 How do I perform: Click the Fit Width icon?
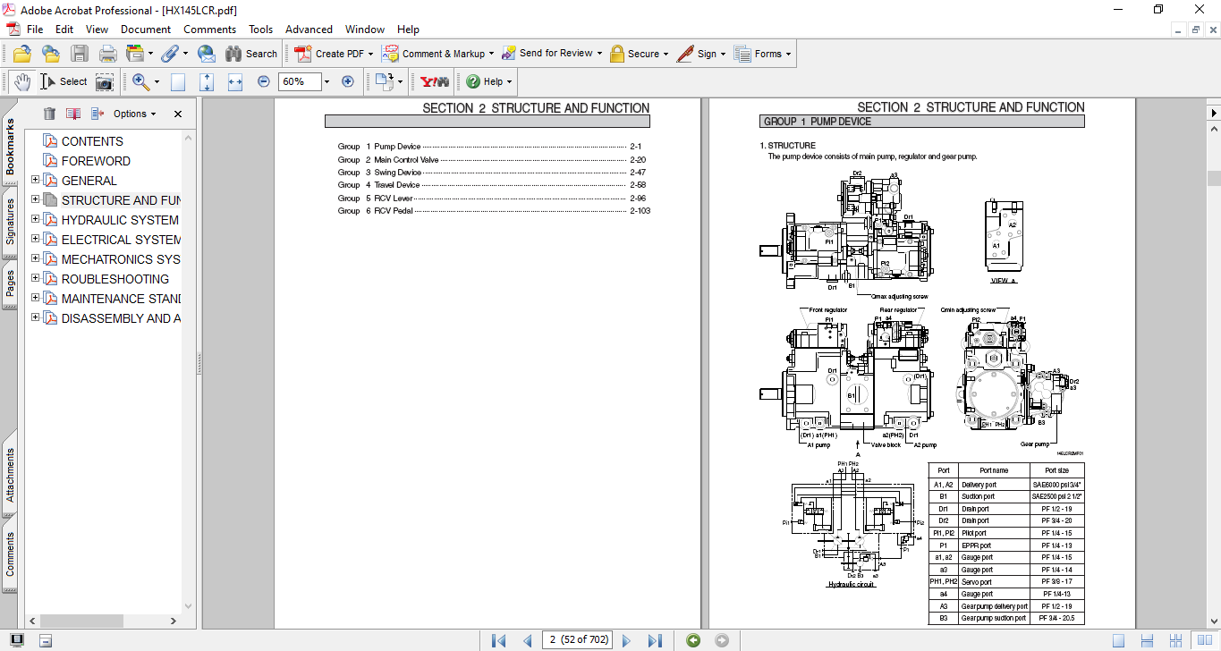pyautogui.click(x=235, y=81)
